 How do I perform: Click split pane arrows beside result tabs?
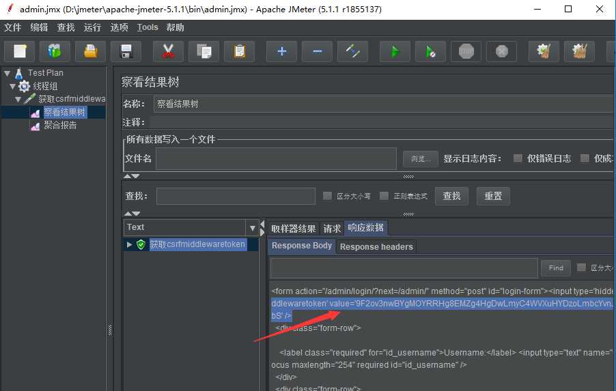pyautogui.click(x=262, y=228)
